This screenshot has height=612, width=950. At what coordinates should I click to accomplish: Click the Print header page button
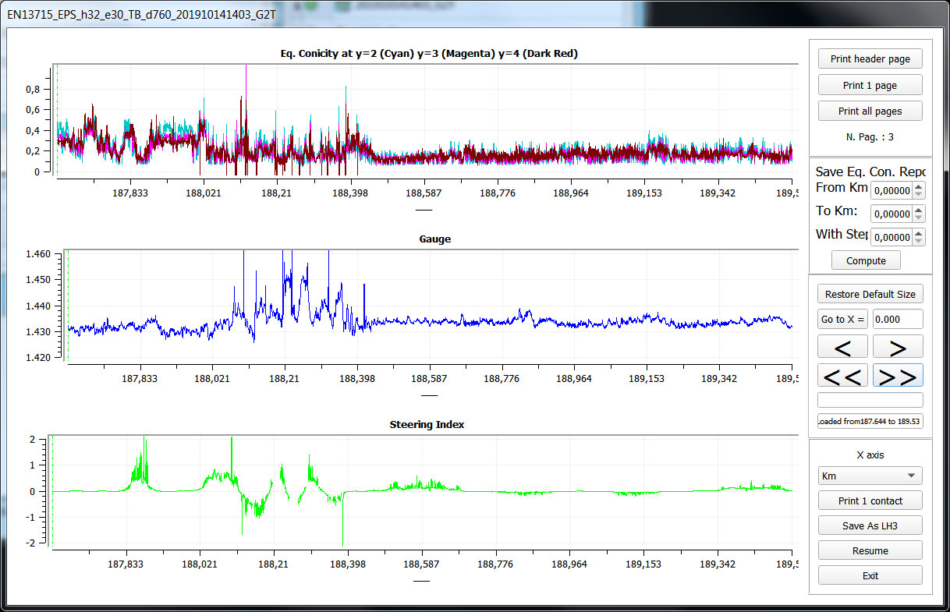coord(870,58)
